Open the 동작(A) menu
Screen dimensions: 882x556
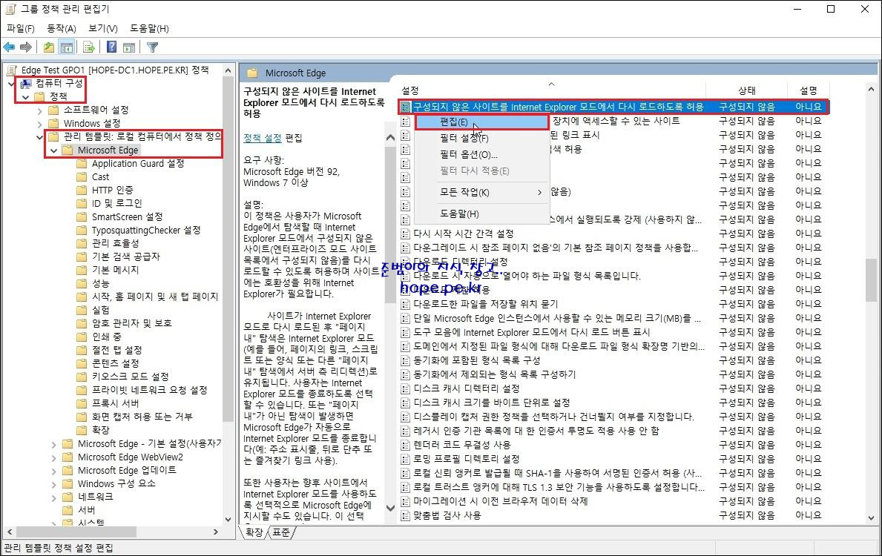pyautogui.click(x=62, y=28)
